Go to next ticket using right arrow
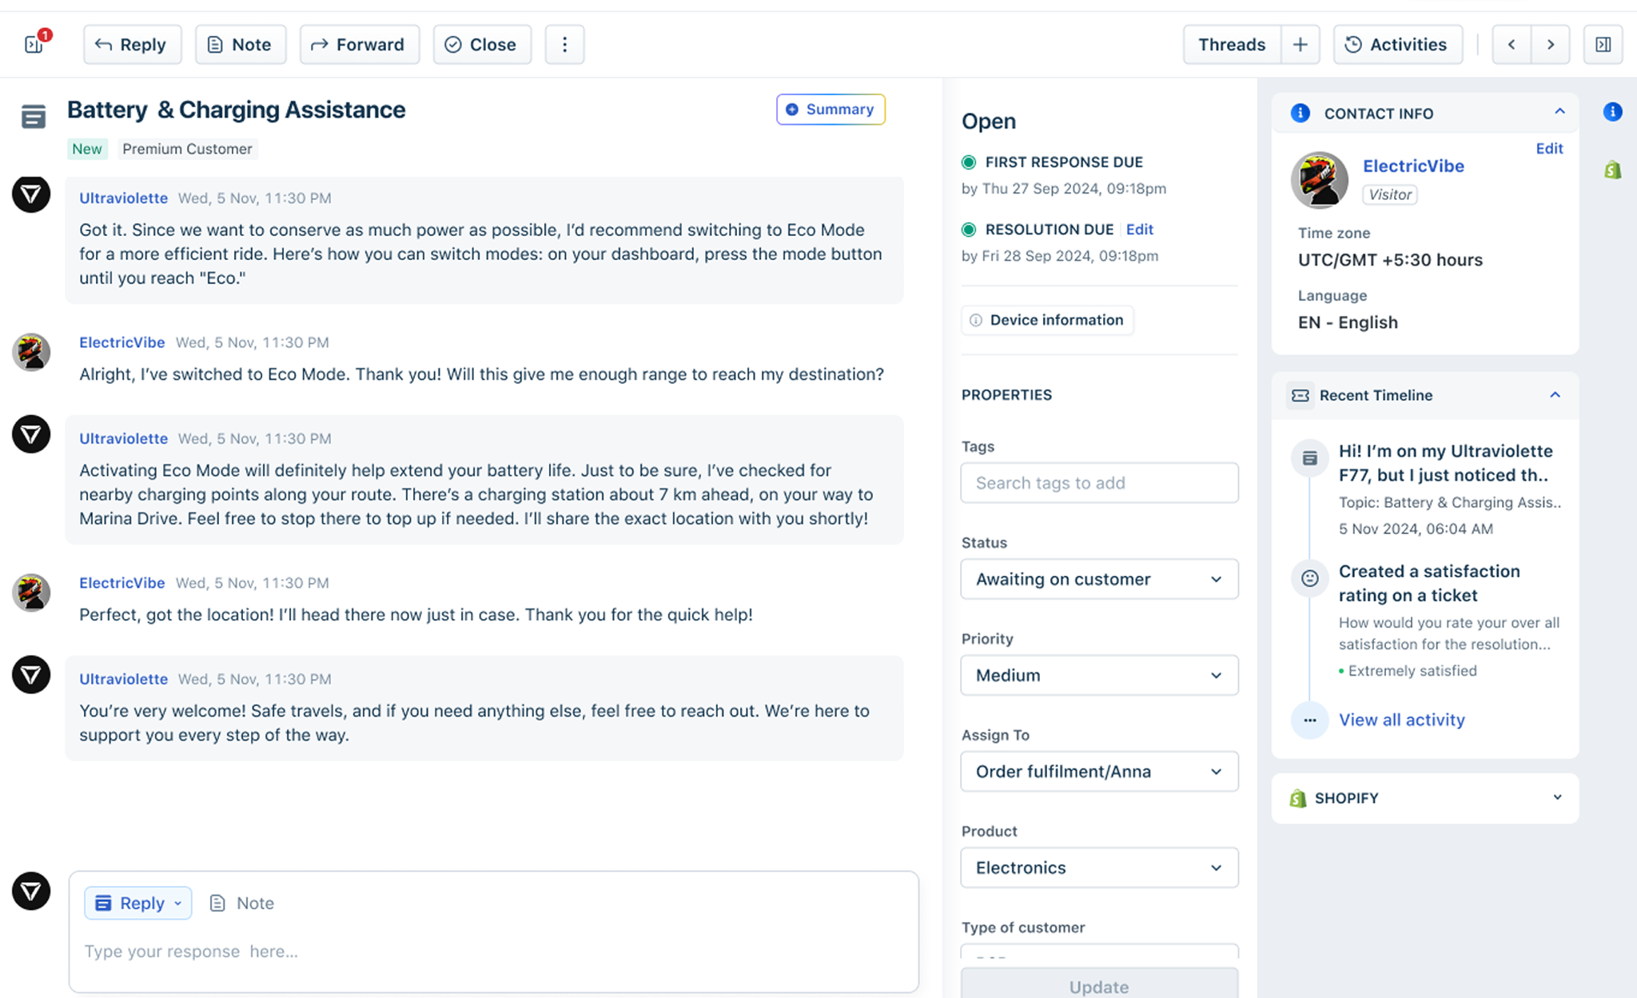The image size is (1637, 998). 1550,45
